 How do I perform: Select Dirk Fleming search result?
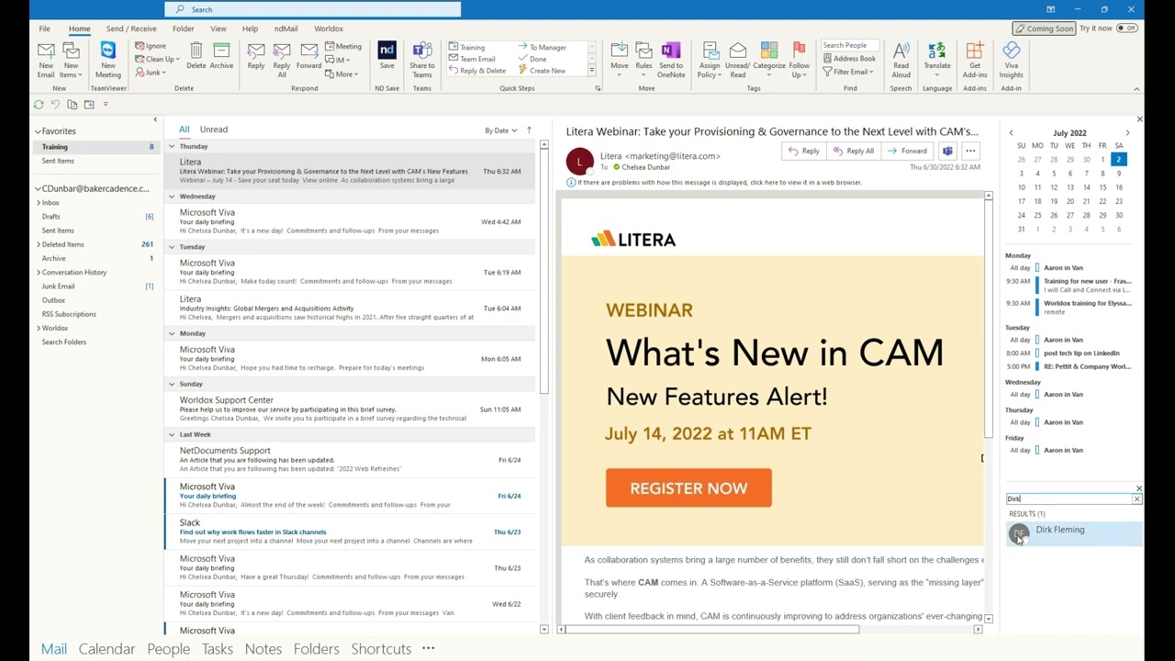[1074, 532]
